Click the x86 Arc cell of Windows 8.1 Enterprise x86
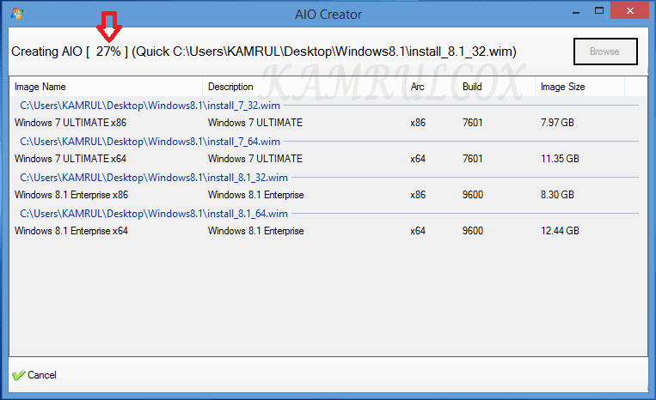The width and height of the screenshot is (656, 400). tap(418, 195)
